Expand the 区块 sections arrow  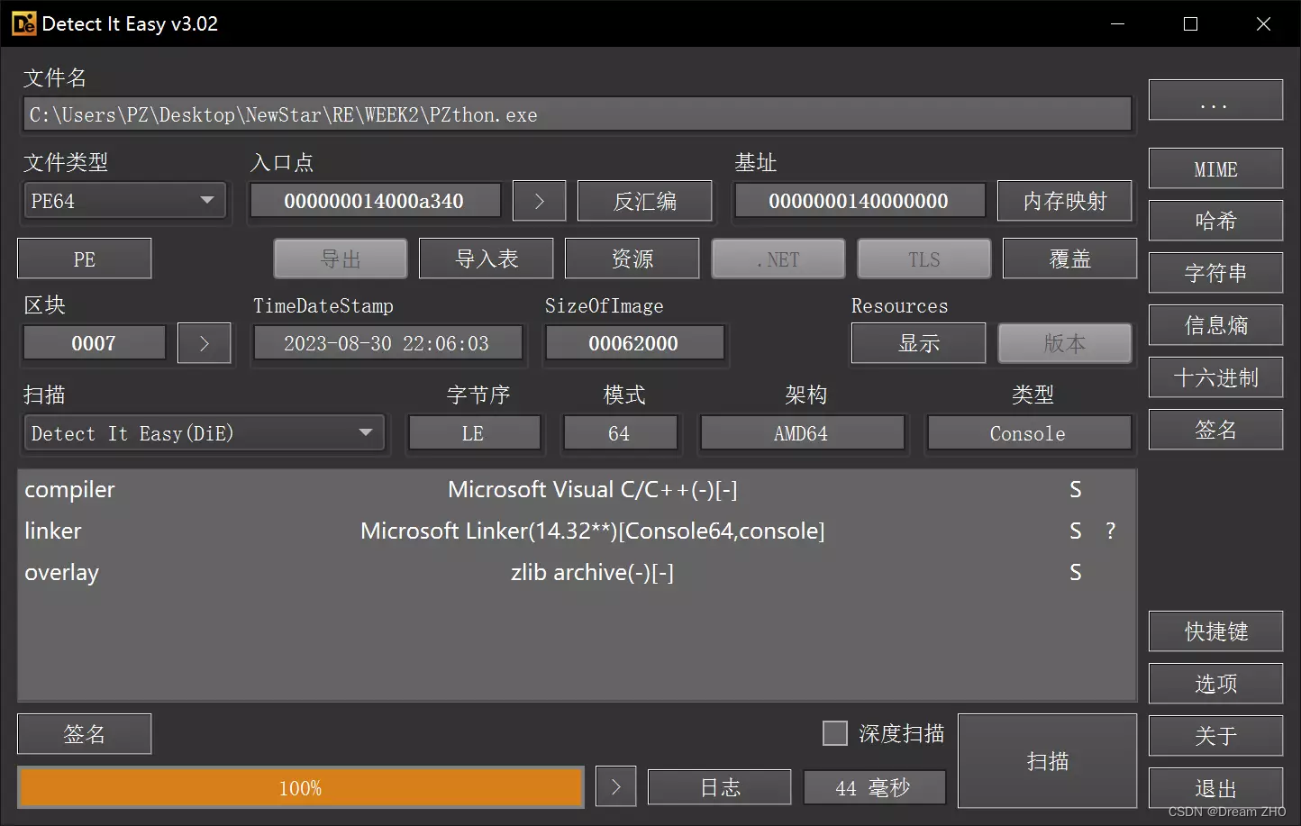tap(204, 342)
